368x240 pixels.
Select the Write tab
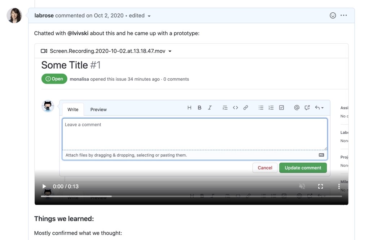click(x=73, y=109)
